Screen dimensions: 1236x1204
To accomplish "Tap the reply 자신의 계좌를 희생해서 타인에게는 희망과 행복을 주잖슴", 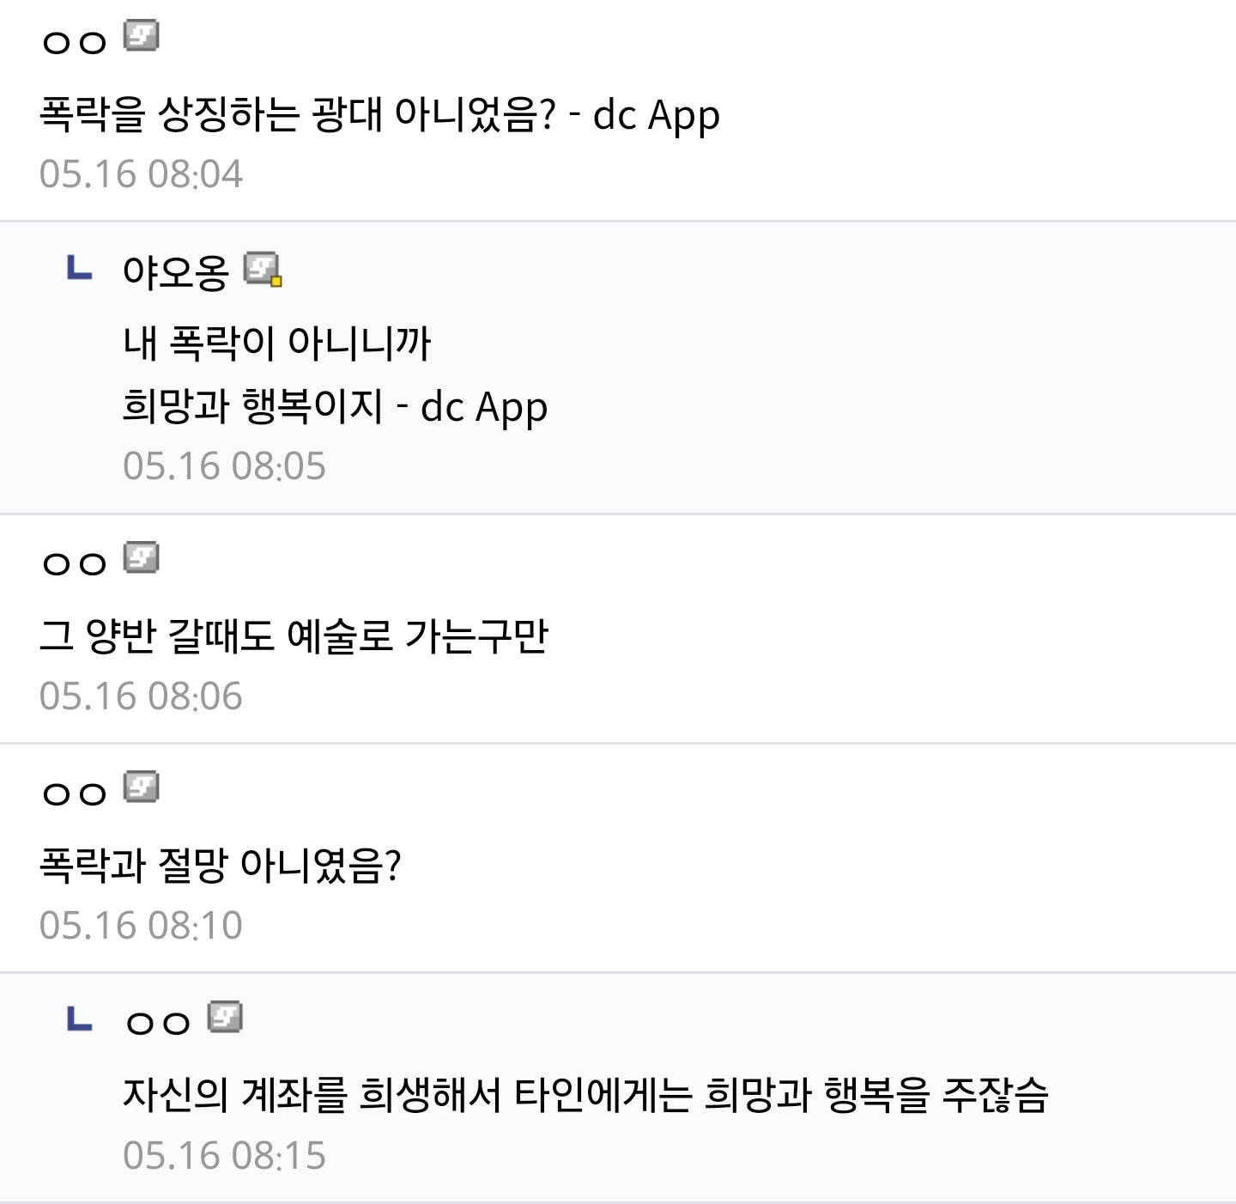I will click(x=585, y=1094).
